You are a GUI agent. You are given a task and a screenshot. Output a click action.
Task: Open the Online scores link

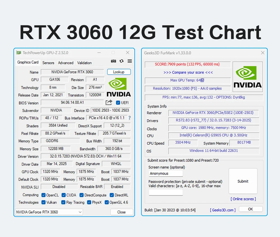click(x=243, y=199)
